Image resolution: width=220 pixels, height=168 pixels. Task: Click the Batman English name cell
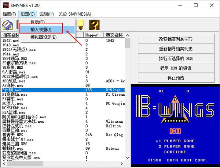point(113,148)
